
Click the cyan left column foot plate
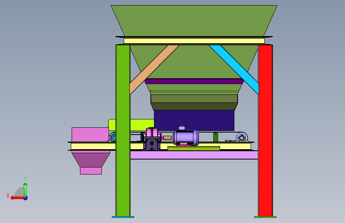(x=123, y=217)
